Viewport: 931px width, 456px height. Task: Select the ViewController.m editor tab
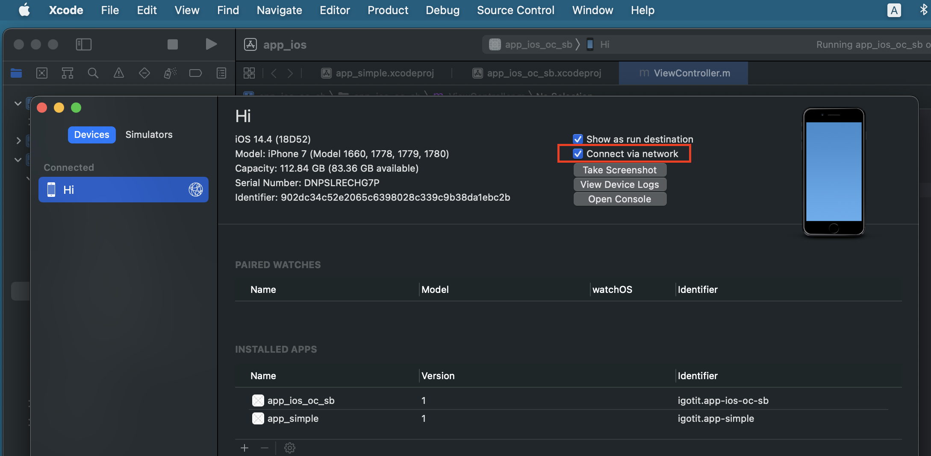pyautogui.click(x=683, y=73)
